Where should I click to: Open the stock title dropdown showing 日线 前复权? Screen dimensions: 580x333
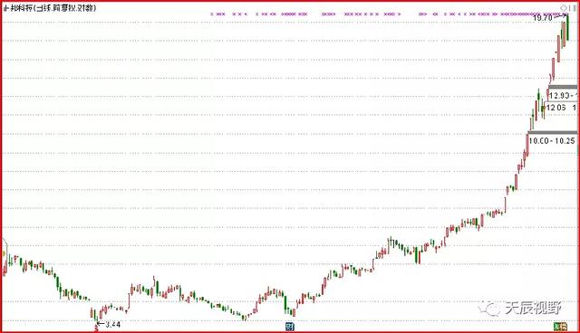point(50,8)
